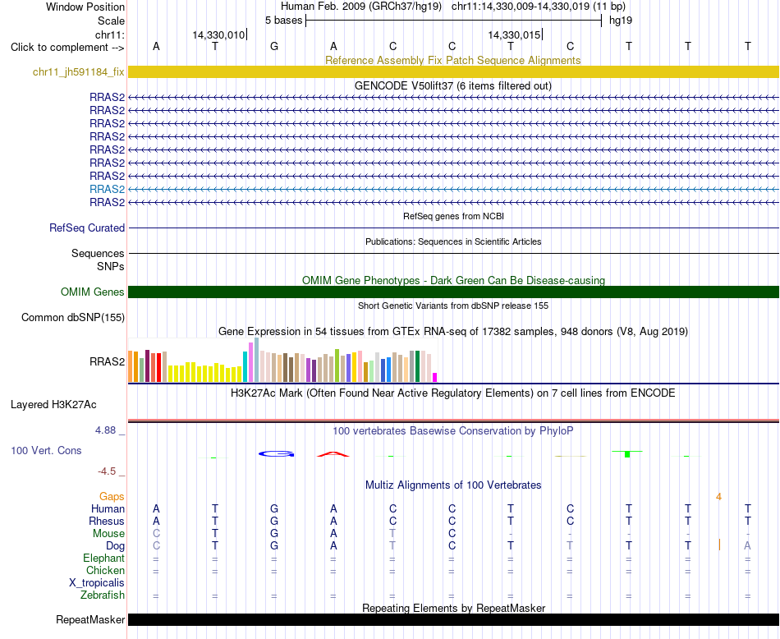Click the hg19 label beside the scale bar
This screenshot has height=639, width=780.
(x=621, y=21)
